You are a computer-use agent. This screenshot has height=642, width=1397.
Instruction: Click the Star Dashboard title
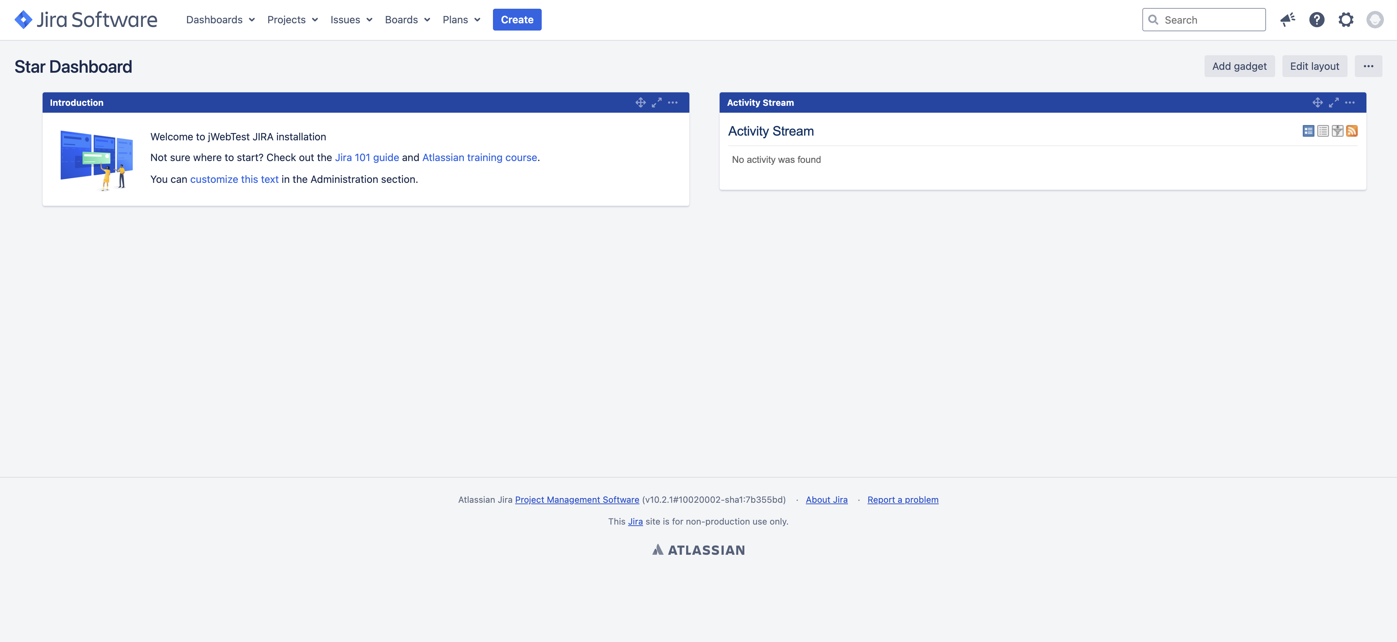tap(73, 67)
